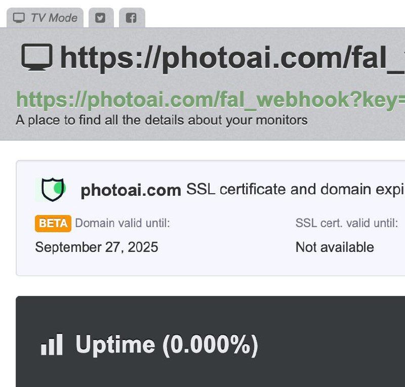Click the monitors details subtitle text
This screenshot has height=387, width=405.
(x=161, y=120)
